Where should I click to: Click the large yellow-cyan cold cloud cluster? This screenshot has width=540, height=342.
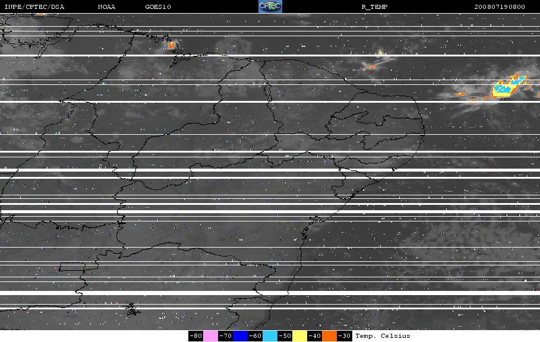[x=508, y=86]
